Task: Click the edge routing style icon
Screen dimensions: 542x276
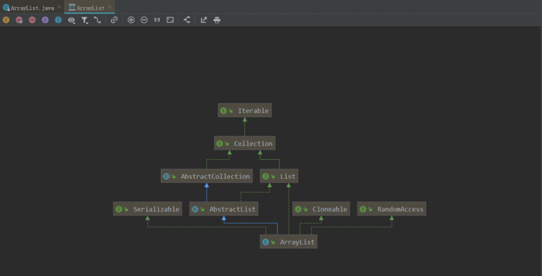Action: point(98,20)
